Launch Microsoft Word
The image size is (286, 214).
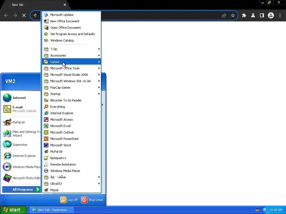tap(71, 145)
